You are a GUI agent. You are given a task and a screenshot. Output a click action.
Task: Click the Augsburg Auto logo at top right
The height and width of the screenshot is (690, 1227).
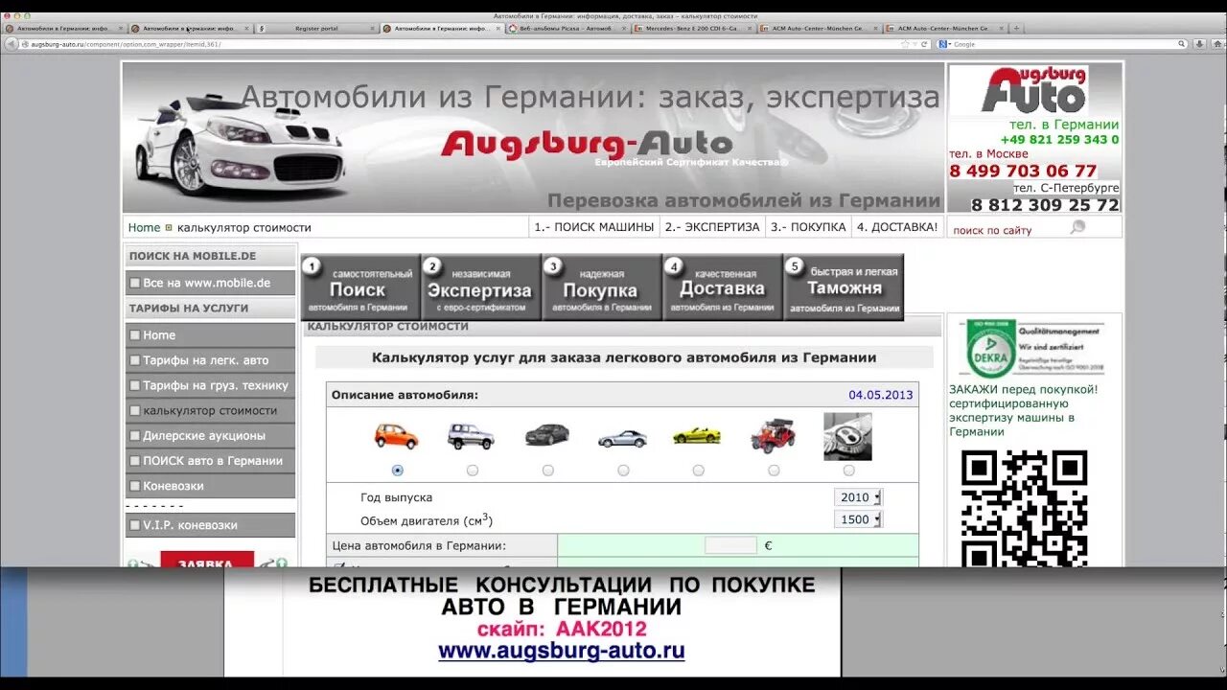coord(1034,89)
